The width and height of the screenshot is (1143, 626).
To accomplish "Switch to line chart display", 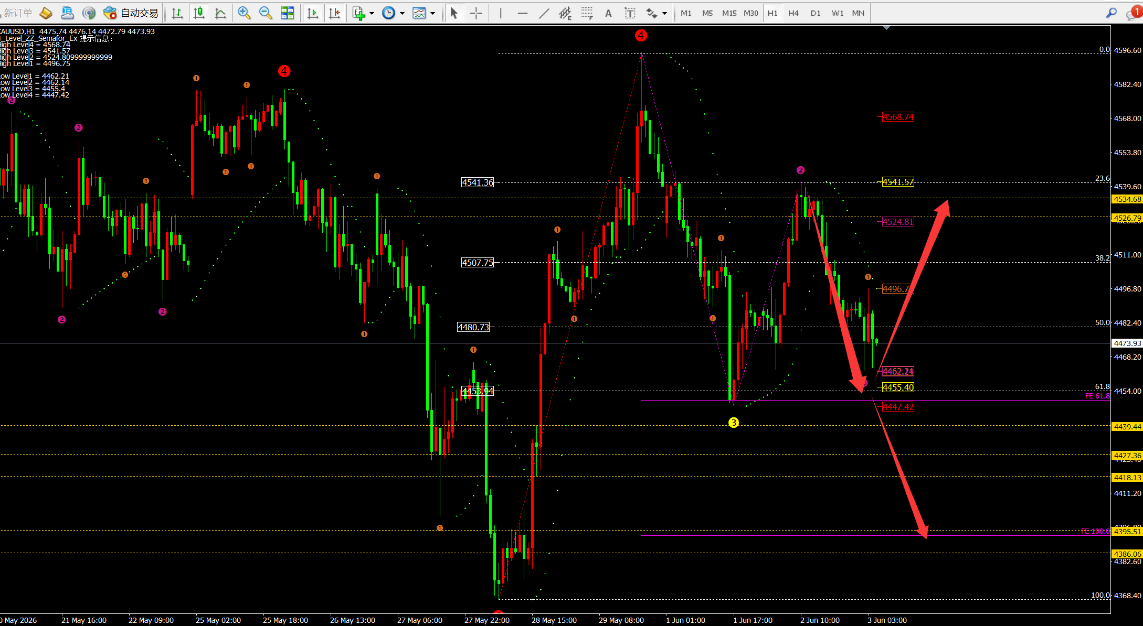I will coord(220,13).
